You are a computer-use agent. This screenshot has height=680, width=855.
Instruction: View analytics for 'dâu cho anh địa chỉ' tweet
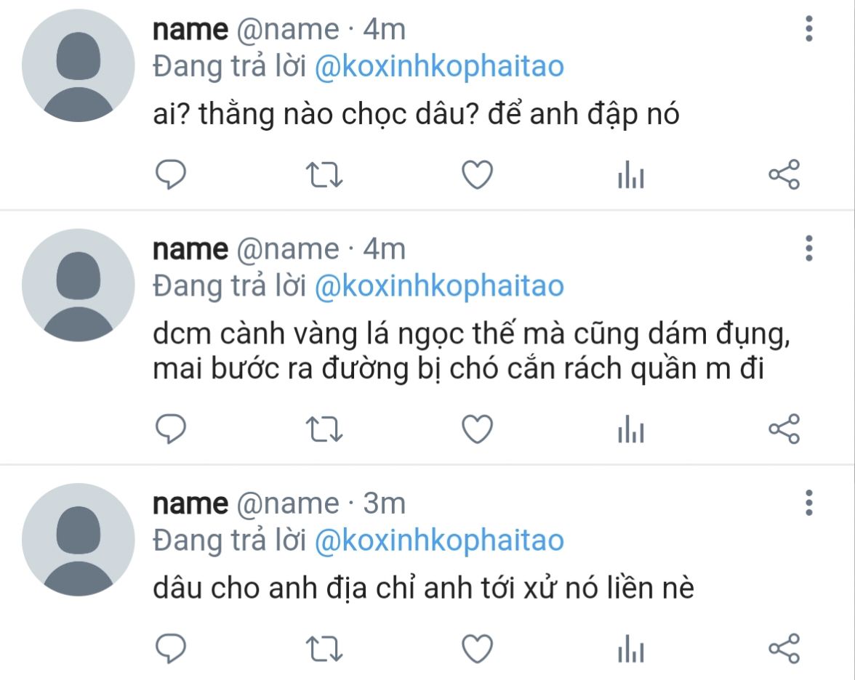pos(631,649)
